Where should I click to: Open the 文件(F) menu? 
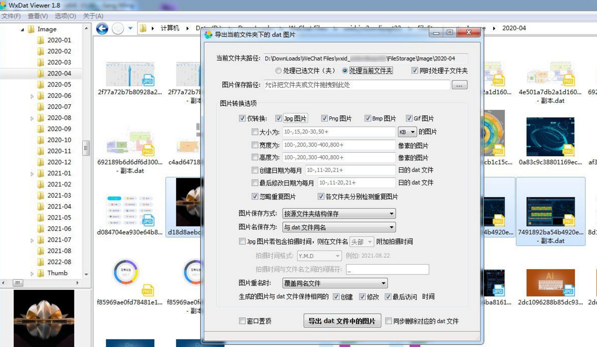tap(11, 16)
